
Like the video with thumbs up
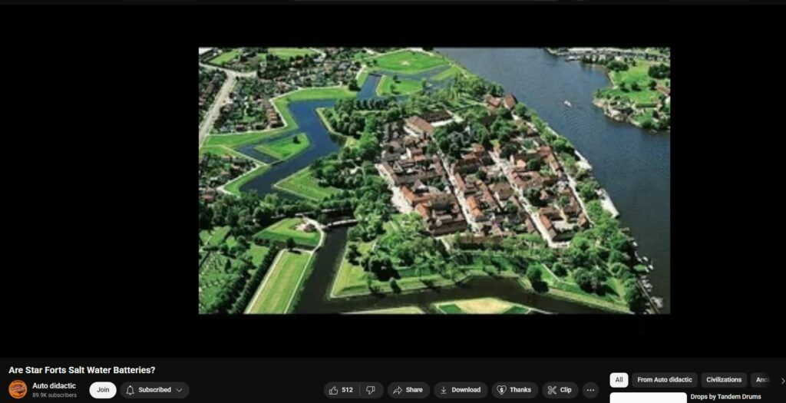[341, 390]
